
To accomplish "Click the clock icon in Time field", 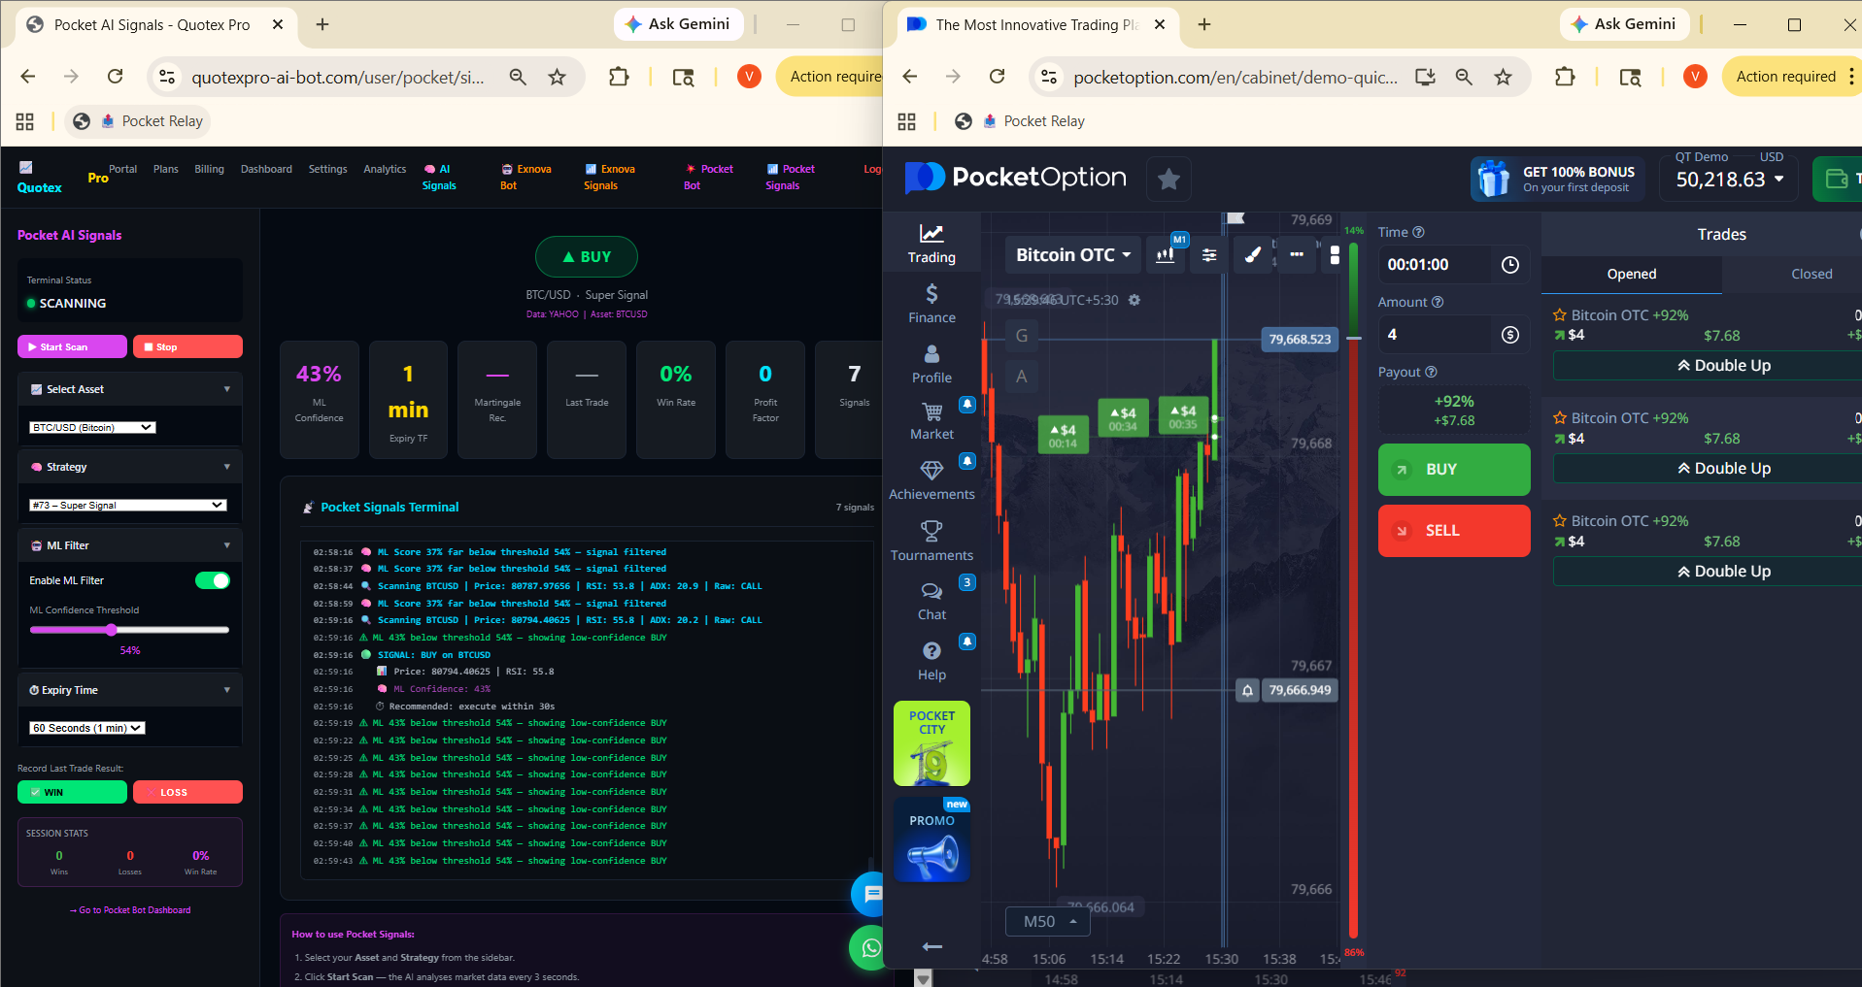I will tap(1510, 265).
